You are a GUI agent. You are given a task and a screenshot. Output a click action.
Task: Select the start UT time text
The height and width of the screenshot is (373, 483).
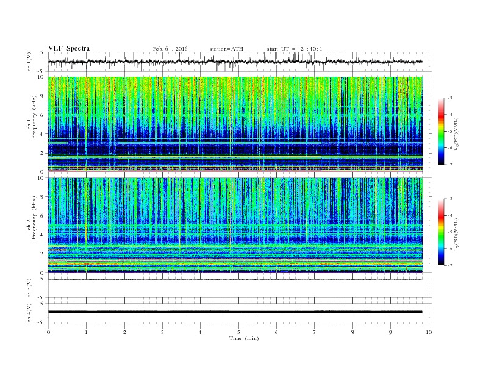click(295, 49)
